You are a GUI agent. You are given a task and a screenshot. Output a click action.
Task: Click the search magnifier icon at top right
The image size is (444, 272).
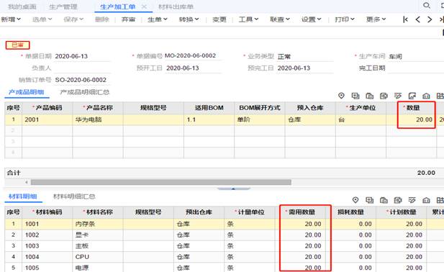(427, 5)
